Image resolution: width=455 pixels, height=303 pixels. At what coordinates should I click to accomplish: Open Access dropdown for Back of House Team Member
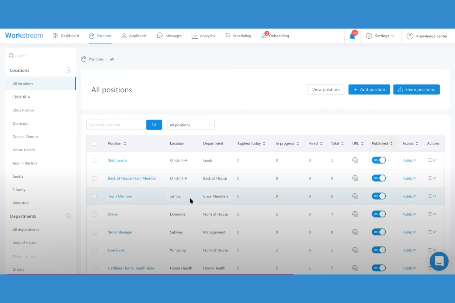(x=409, y=178)
